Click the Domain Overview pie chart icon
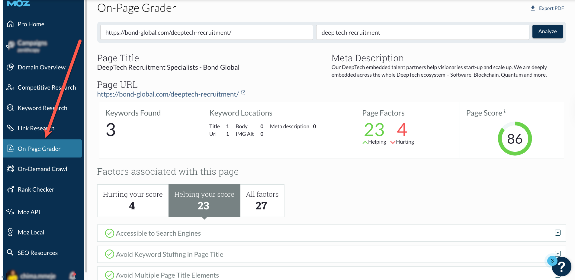Image resolution: width=575 pixels, height=280 pixels. coord(10,67)
